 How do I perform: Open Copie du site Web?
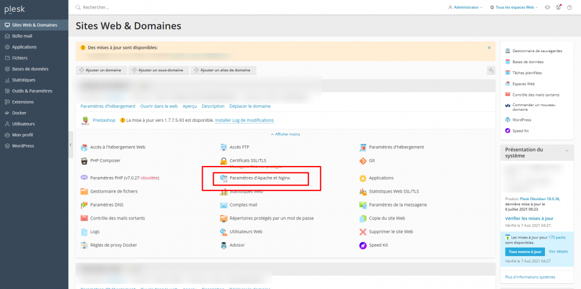click(387, 218)
